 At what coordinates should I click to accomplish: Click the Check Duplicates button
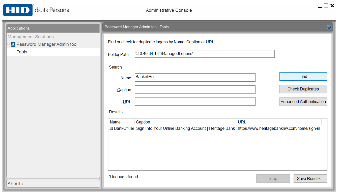point(303,89)
